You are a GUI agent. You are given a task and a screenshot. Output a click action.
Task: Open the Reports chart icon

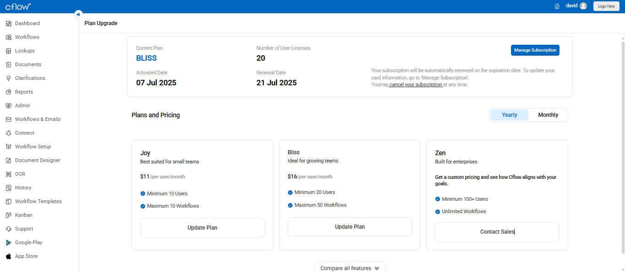coord(8,92)
